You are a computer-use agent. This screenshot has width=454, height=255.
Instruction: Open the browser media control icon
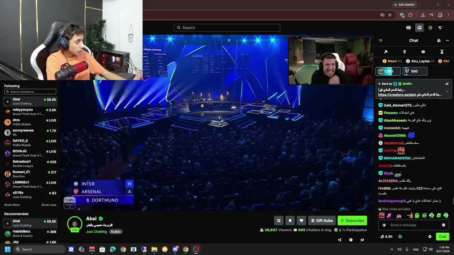(431, 15)
